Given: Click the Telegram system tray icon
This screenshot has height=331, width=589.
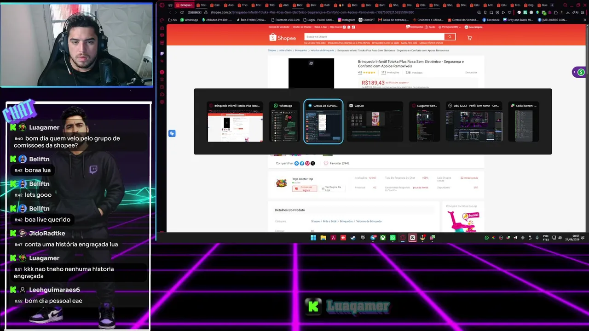Looking at the screenshot, I should 515,238.
